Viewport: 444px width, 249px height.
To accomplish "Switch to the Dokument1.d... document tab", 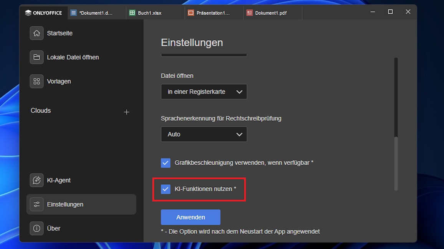I will point(97,13).
